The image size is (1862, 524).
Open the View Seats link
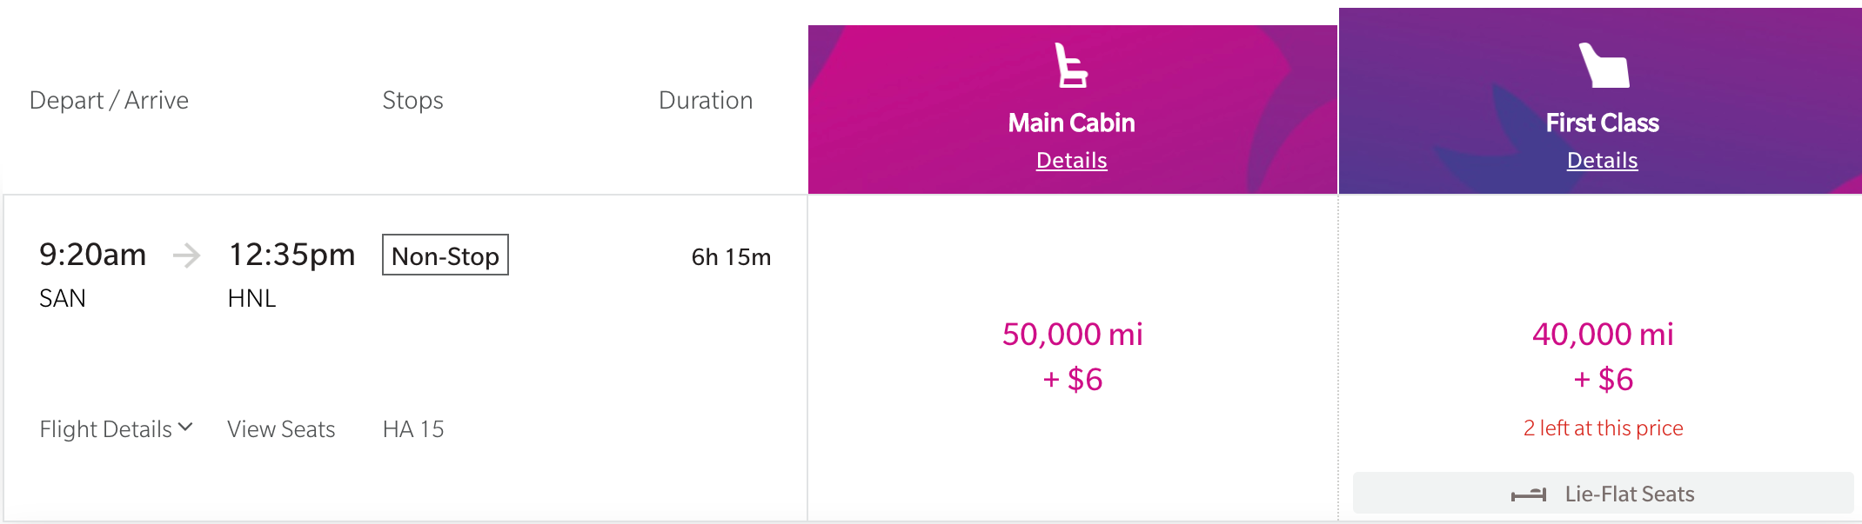click(x=281, y=429)
